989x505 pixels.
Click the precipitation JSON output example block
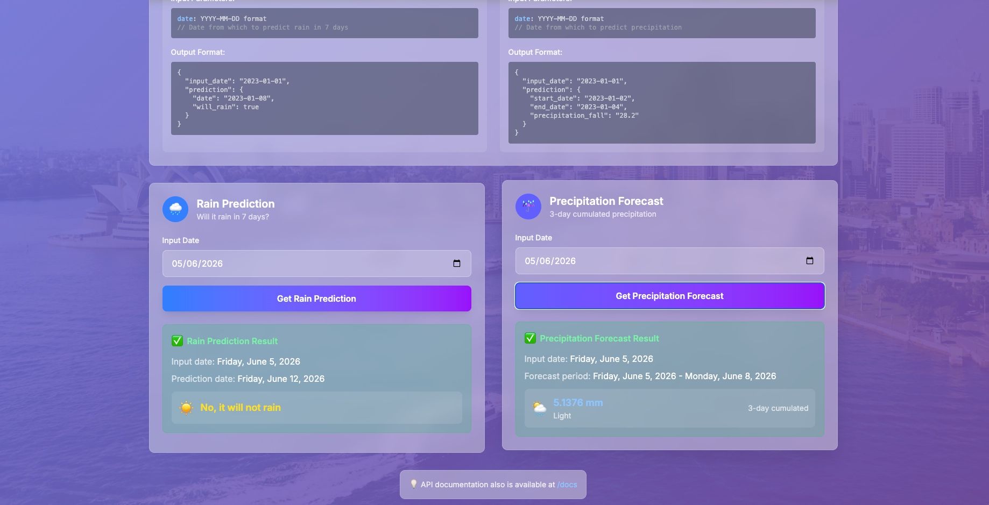coord(662,103)
